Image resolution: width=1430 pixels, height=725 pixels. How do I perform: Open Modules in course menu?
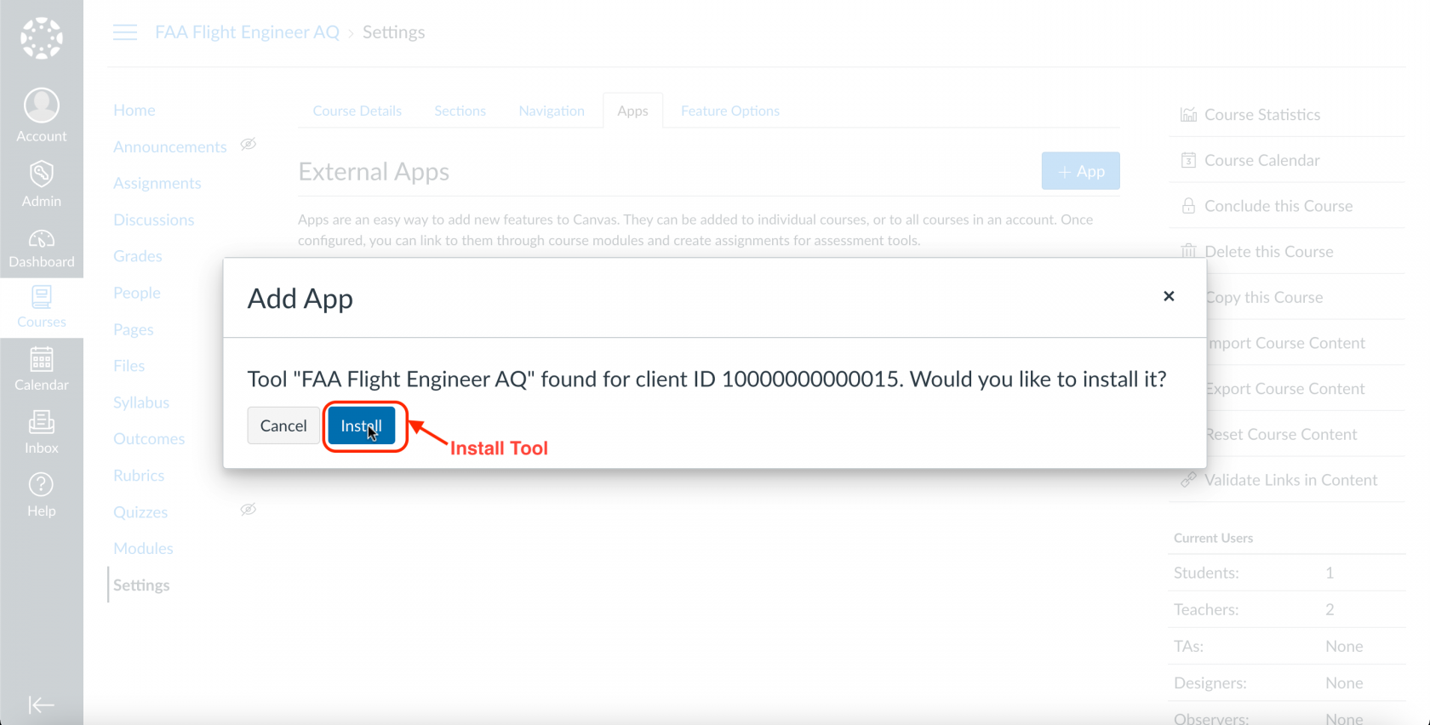pyautogui.click(x=143, y=549)
